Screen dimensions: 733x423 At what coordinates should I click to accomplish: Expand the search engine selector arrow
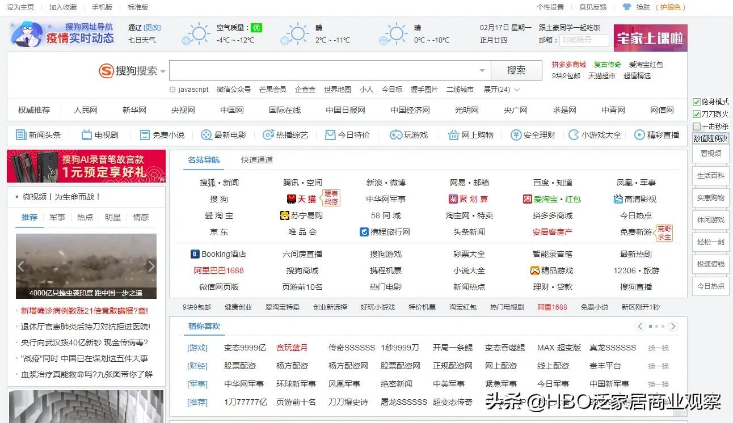point(163,71)
